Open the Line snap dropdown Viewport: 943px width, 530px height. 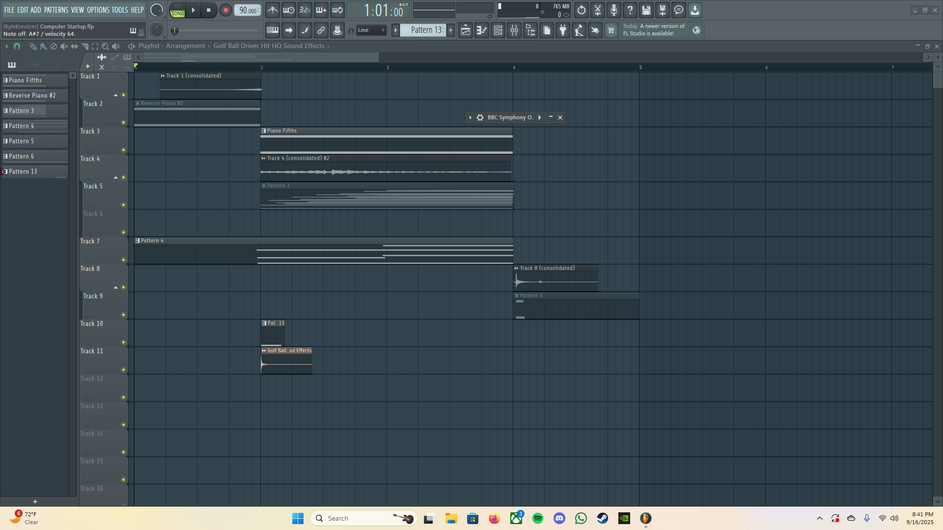[371, 30]
